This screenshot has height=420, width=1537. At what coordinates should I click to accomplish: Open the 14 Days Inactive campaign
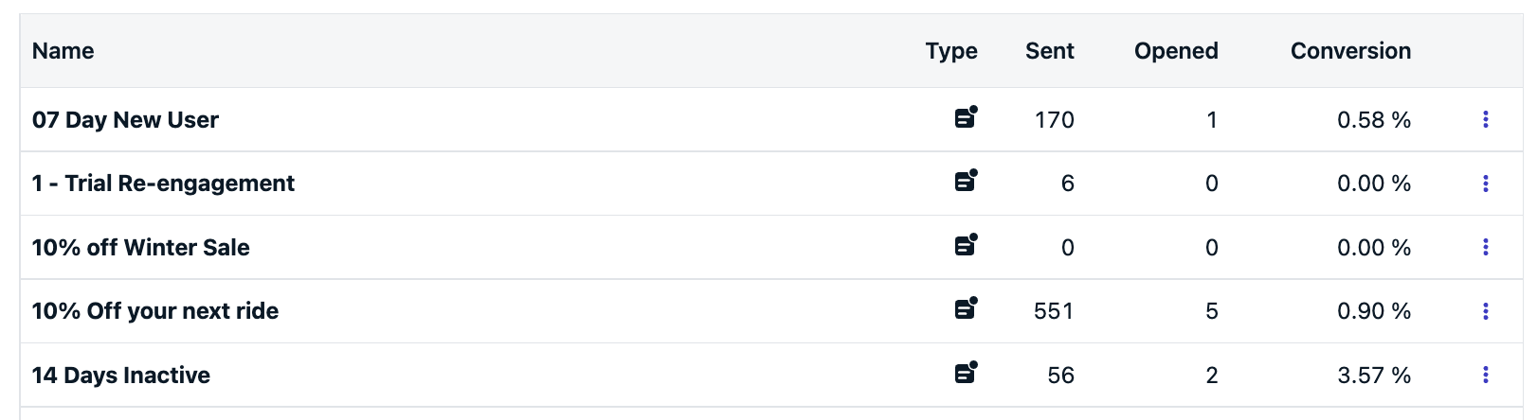[x=120, y=376]
